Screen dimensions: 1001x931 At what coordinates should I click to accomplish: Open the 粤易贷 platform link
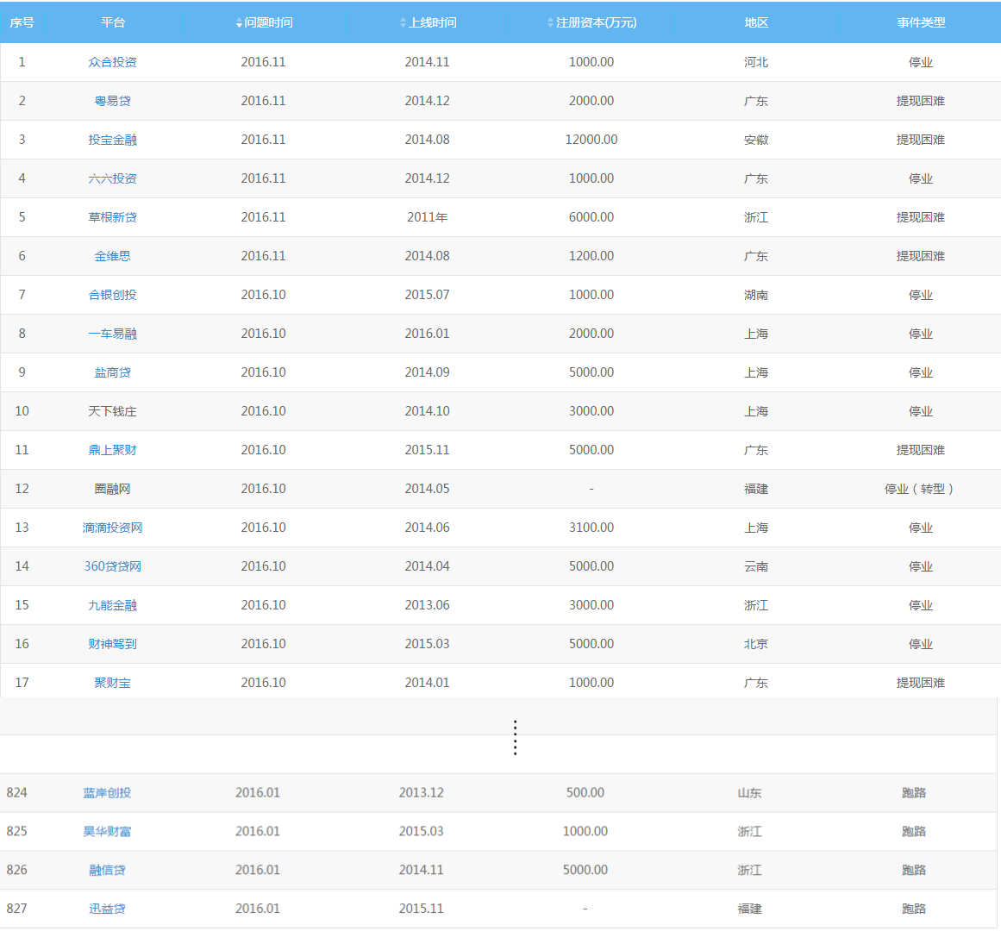point(112,101)
